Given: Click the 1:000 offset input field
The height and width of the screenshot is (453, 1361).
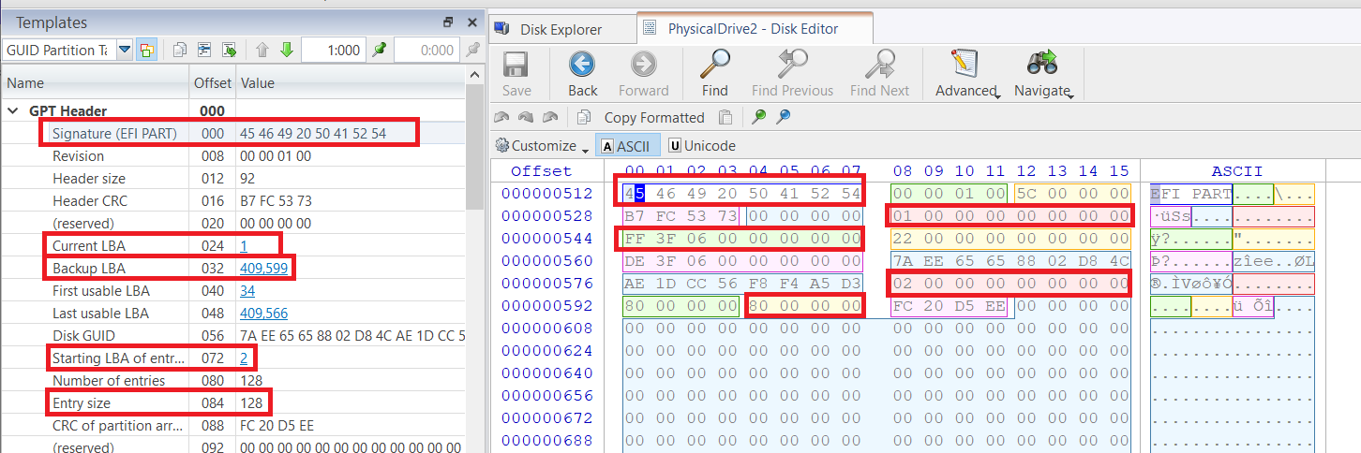Looking at the screenshot, I should pyautogui.click(x=333, y=50).
